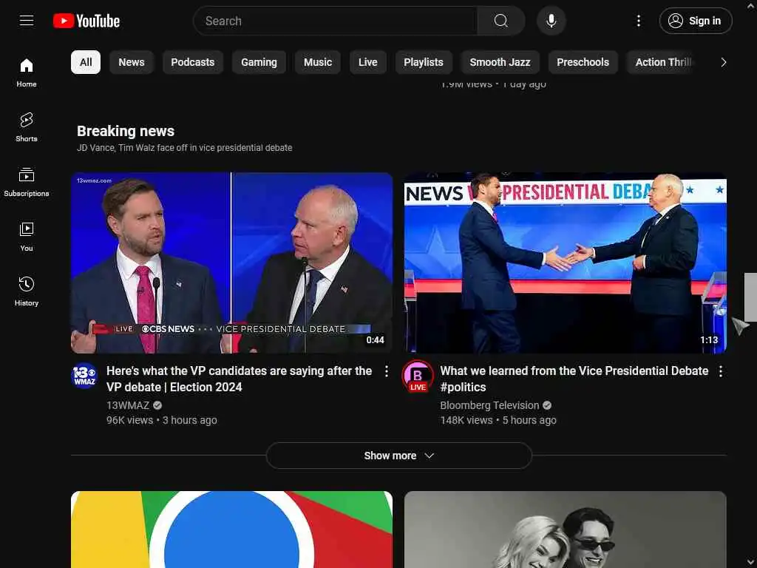Open the CBS News VP debate thumbnail
Screen dimensions: 757x568
tap(231, 263)
